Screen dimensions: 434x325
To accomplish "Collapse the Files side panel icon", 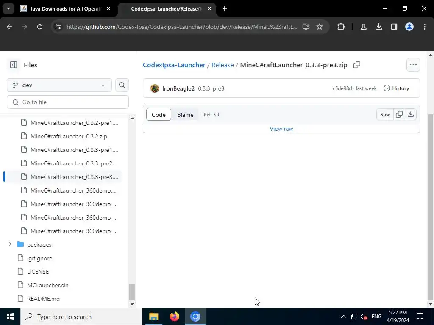I will pos(14,65).
